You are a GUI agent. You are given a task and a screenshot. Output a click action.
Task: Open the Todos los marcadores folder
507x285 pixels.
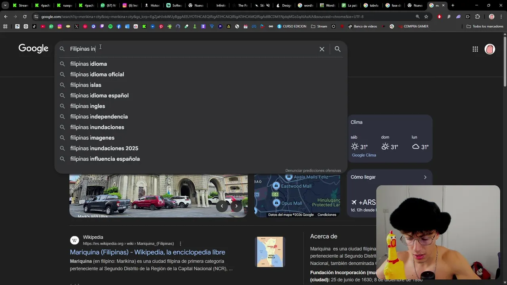point(485,26)
